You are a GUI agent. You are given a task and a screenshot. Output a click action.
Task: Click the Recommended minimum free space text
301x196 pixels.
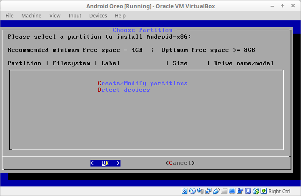[75, 50]
